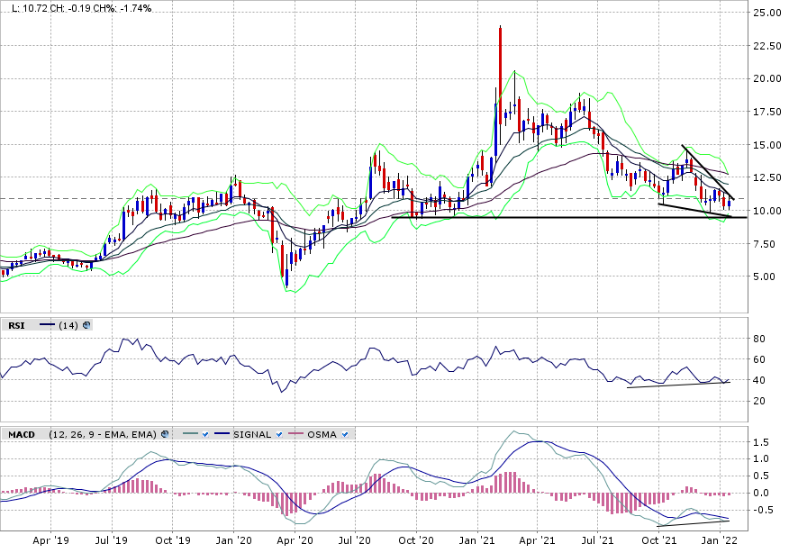Screen dimensions: 789x553
Task: Click the SIGNAL legend label
Action: (x=253, y=434)
